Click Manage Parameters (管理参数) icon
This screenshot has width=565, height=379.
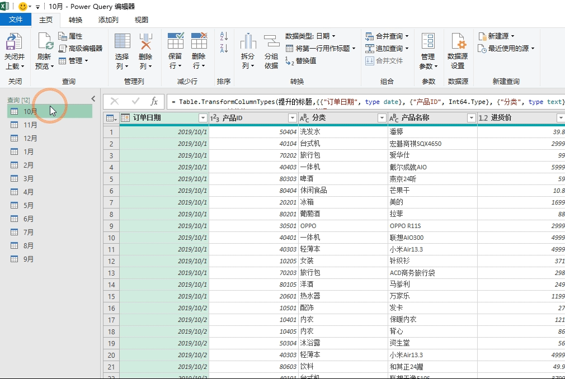428,41
